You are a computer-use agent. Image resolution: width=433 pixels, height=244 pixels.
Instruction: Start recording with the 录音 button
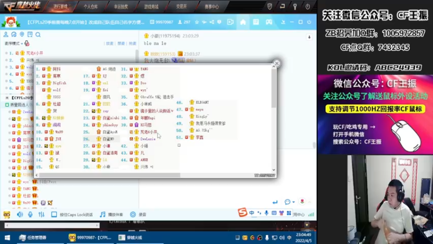point(138,214)
